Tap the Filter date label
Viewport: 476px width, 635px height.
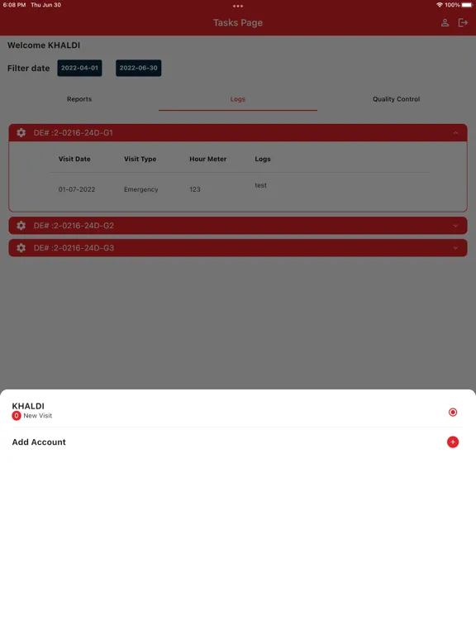point(28,68)
